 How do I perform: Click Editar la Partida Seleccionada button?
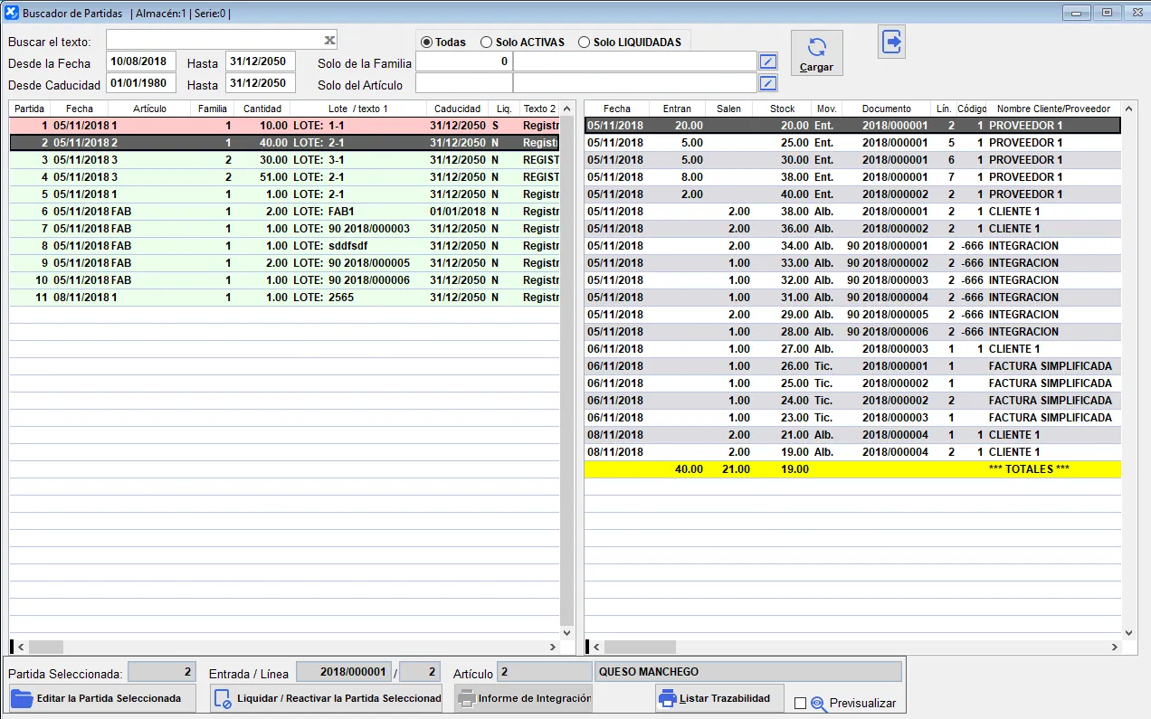coord(102,698)
